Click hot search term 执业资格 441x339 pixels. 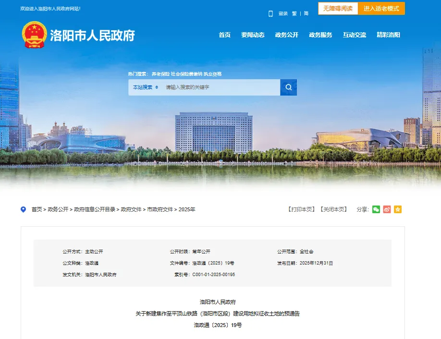coord(213,74)
